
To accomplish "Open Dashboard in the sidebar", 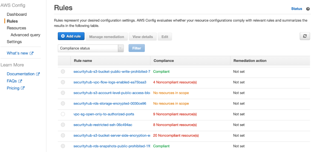I will pos(17,14).
